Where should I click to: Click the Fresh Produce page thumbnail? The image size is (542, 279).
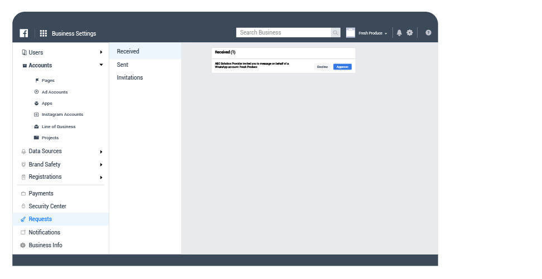click(351, 33)
